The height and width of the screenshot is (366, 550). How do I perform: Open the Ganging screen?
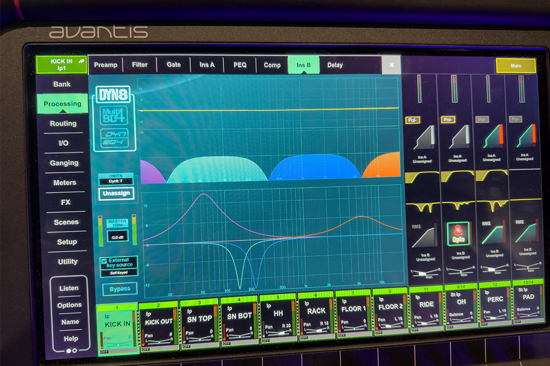(64, 163)
